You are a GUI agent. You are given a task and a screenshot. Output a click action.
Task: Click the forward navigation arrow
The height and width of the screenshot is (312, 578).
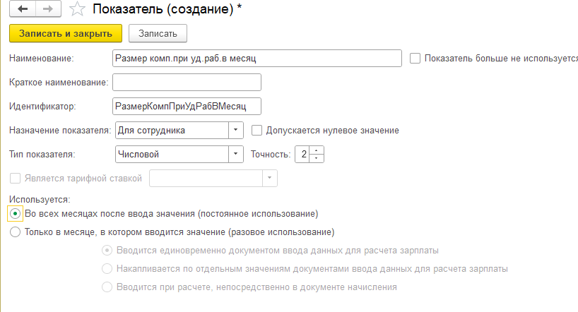[47, 11]
